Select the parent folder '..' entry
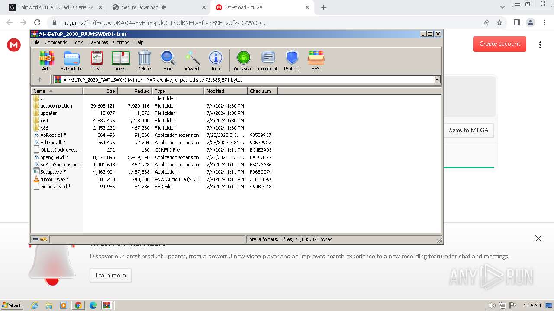Image resolution: width=554 pixels, height=311 pixels. tap(39, 98)
